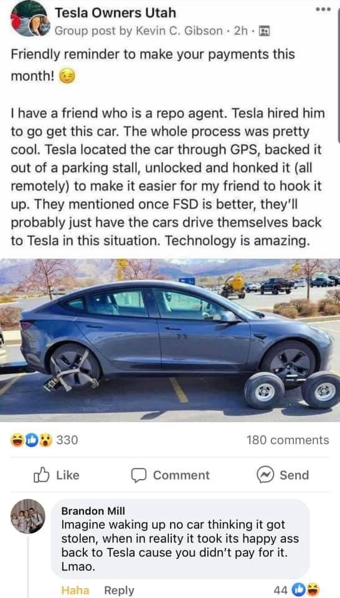Open Kevin C. Gibson's profile
Screen dimensions: 340x598
point(166,31)
